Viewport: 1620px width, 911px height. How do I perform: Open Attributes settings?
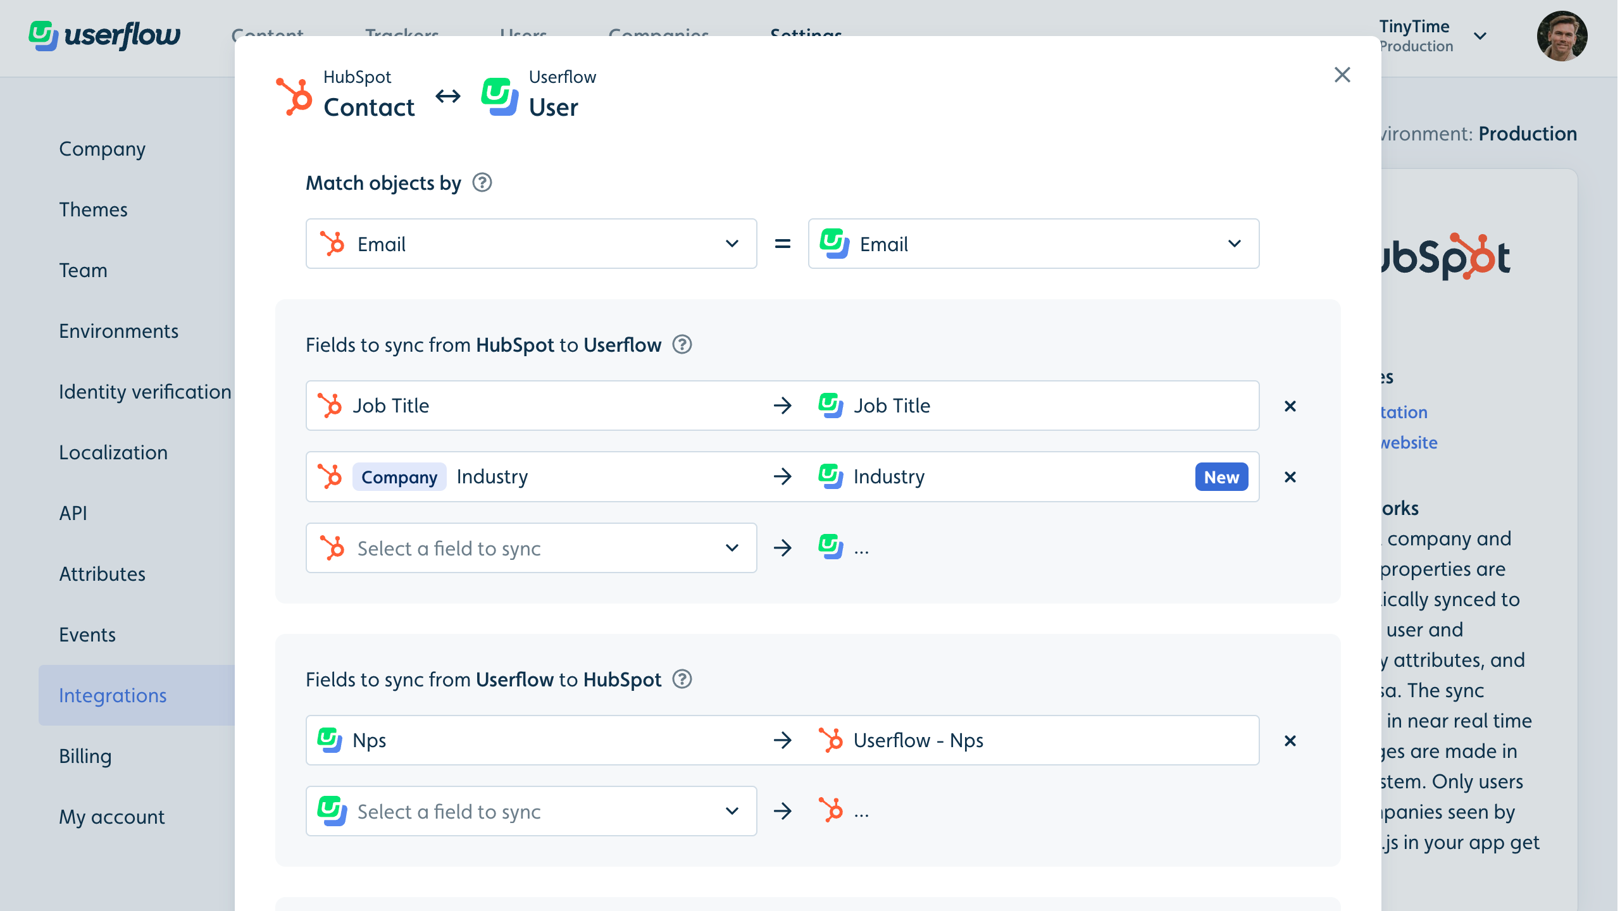coord(102,574)
